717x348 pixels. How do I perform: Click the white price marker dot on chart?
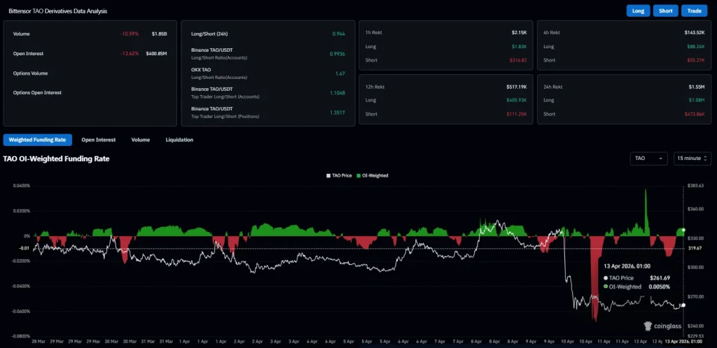pos(683,305)
